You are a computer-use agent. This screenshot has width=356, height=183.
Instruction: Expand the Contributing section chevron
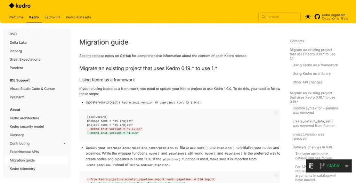point(64,143)
